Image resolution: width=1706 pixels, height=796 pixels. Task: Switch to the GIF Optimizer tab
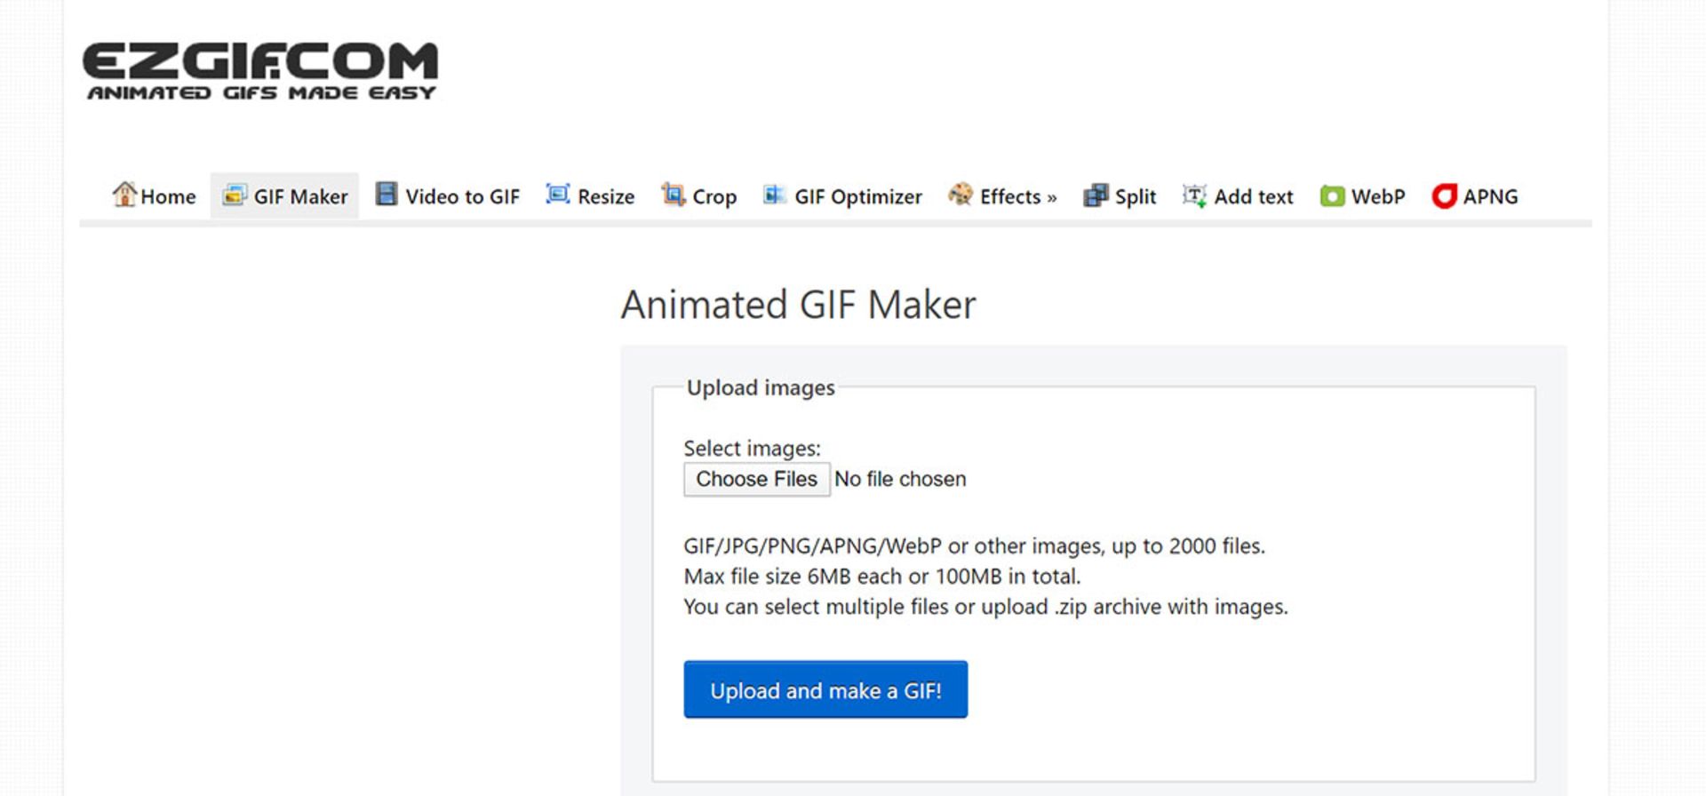tap(857, 197)
